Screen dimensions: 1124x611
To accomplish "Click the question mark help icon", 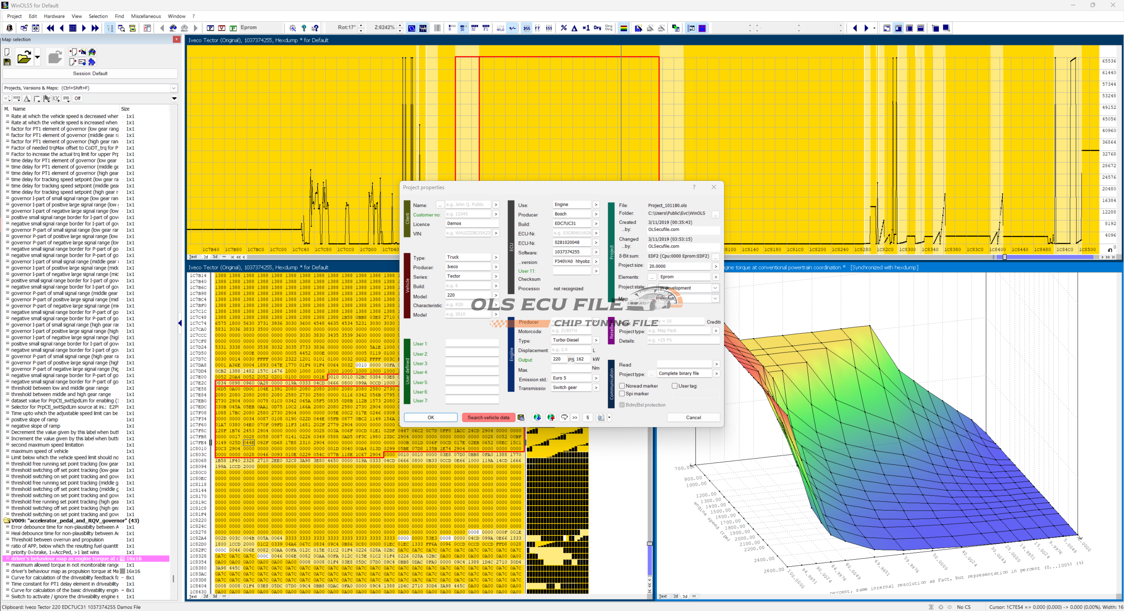I will (304, 28).
